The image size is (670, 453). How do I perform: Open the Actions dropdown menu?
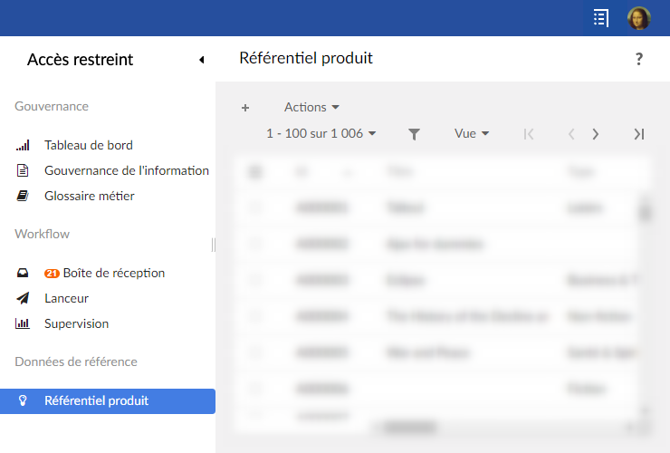click(x=311, y=108)
